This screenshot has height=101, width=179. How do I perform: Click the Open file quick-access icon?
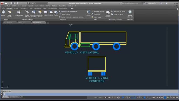click(x=9, y=3)
